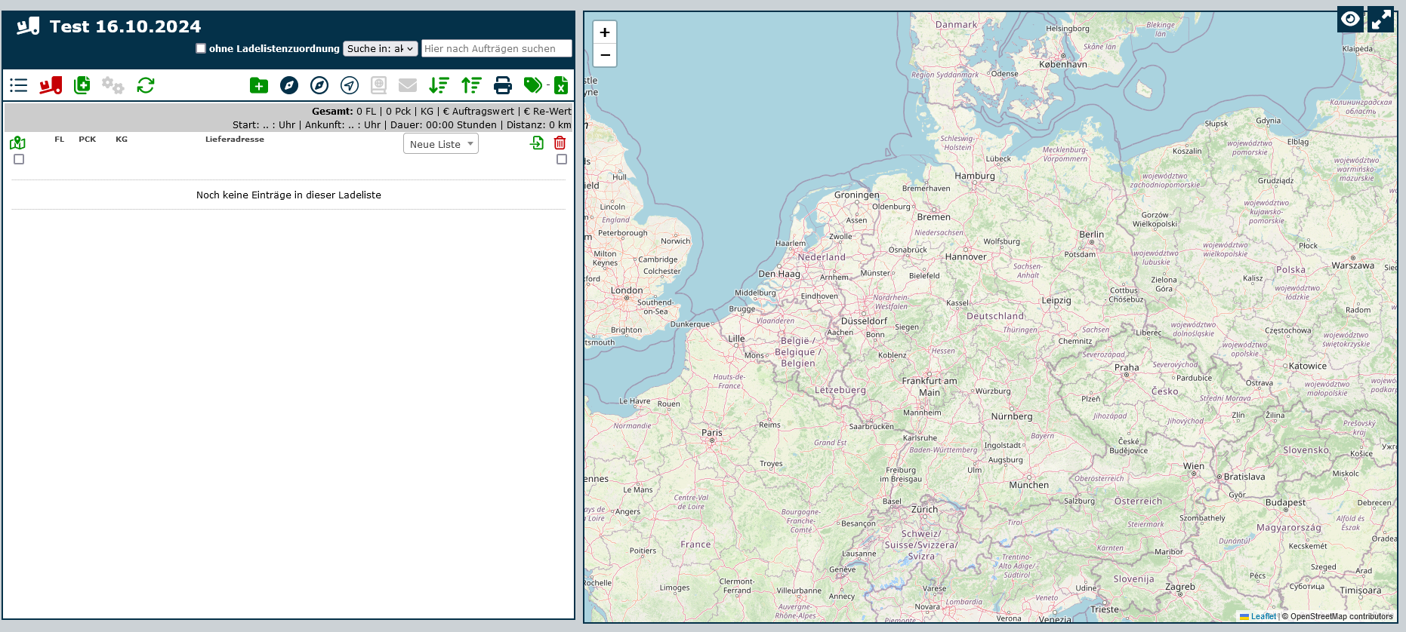Refresh the loading list with green arrows
This screenshot has width=1406, height=632.
coord(146,85)
